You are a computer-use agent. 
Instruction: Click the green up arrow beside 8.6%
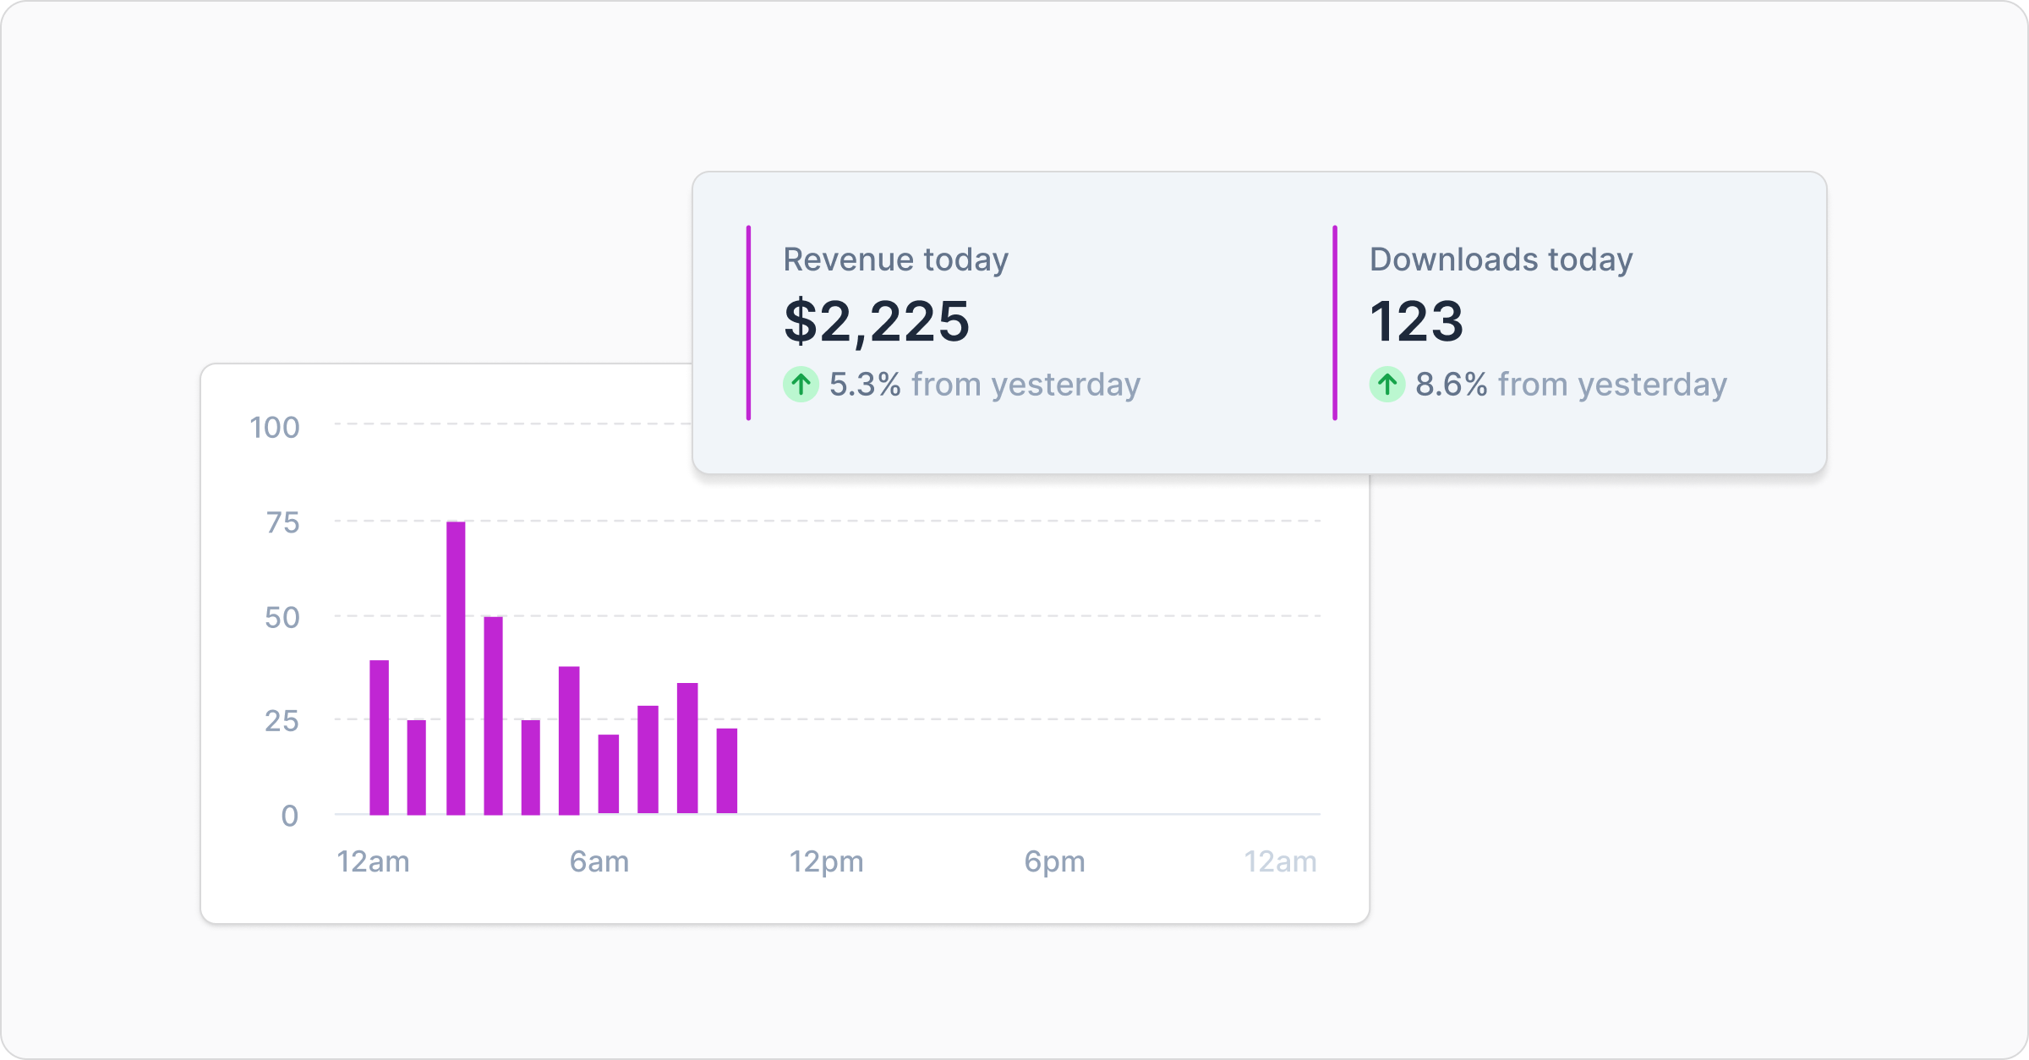click(x=1386, y=385)
